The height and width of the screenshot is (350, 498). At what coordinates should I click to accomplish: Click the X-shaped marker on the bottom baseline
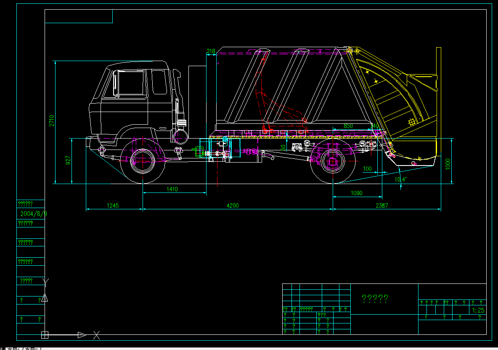pyautogui.click(x=96, y=336)
